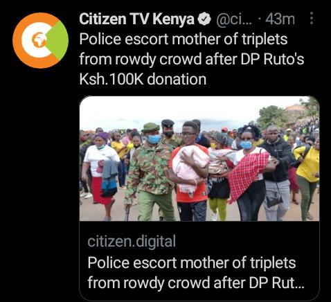Click the truncated @ci... handle
The height and width of the screenshot is (302, 331).
[x=235, y=19]
